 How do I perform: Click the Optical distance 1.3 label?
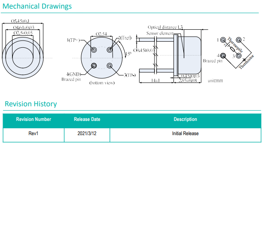165,28
